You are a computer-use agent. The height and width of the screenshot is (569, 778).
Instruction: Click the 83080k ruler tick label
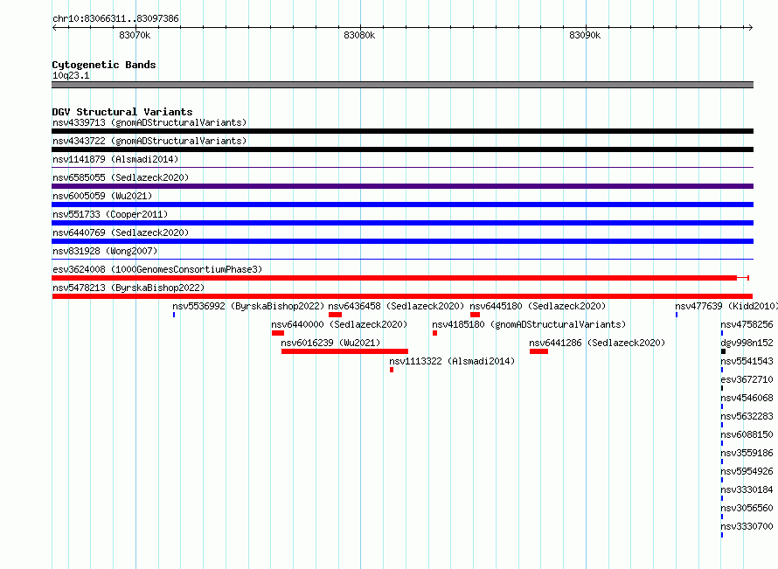359,35
